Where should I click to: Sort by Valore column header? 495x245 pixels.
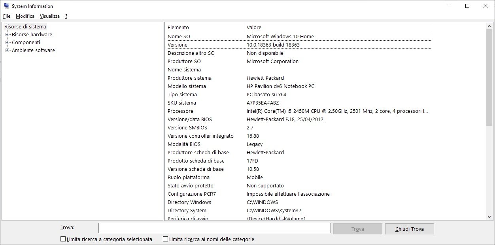click(x=338, y=27)
